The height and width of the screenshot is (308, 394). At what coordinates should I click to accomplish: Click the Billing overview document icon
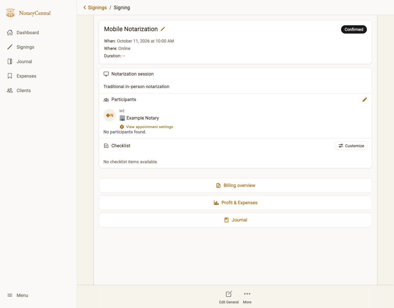click(x=218, y=186)
